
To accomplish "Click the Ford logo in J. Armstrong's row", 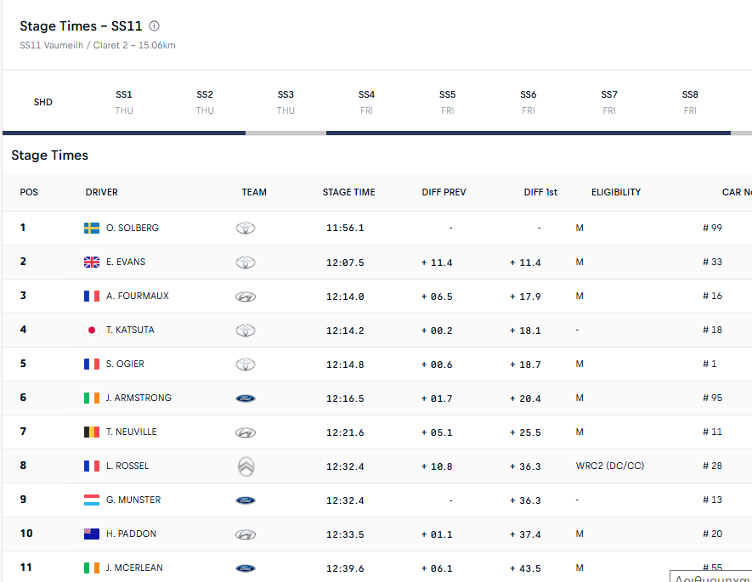I will coord(246,398).
